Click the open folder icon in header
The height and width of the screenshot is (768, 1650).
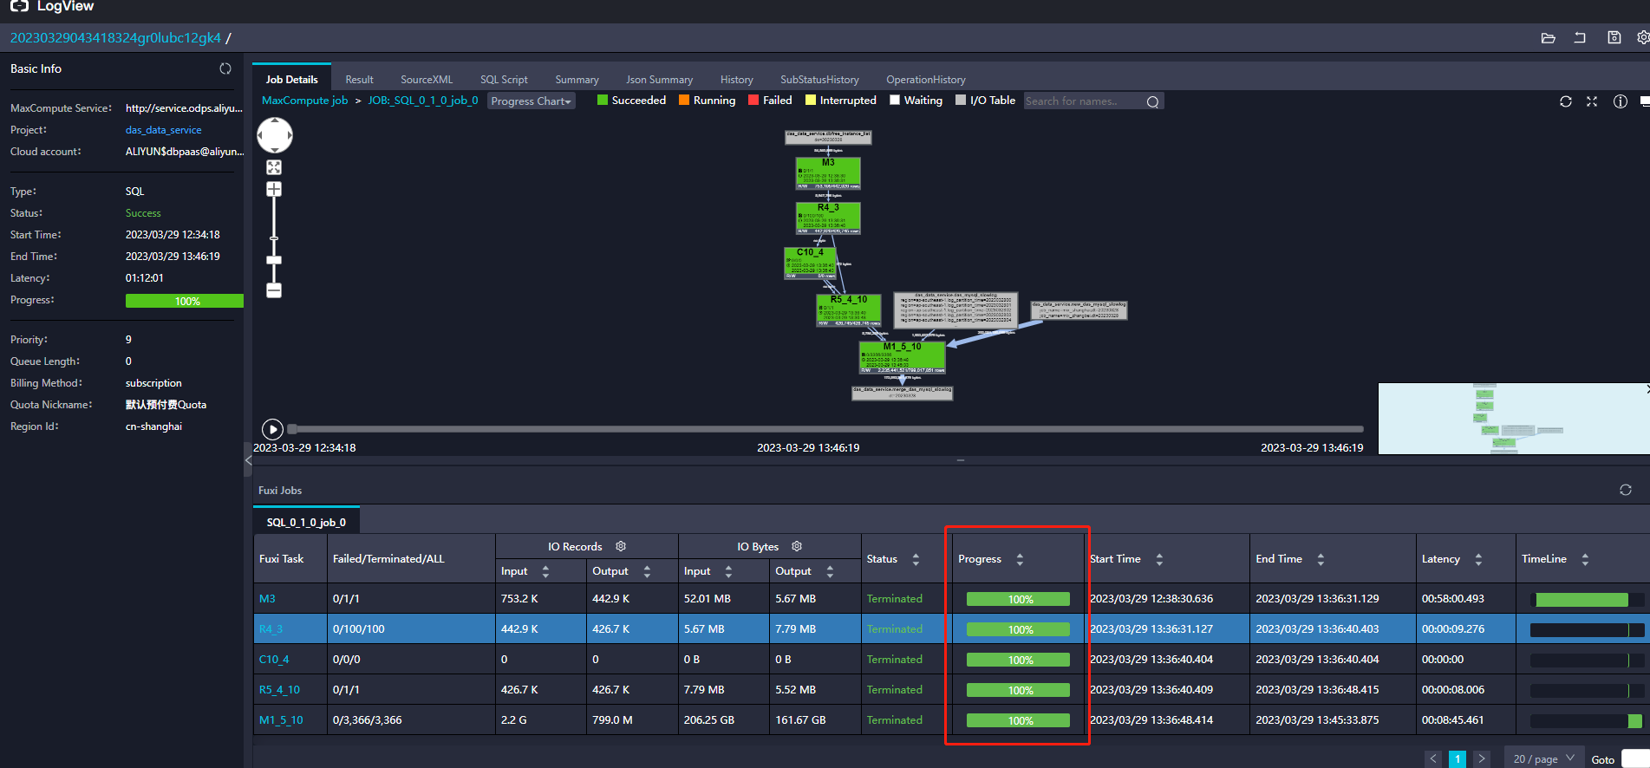click(x=1548, y=38)
